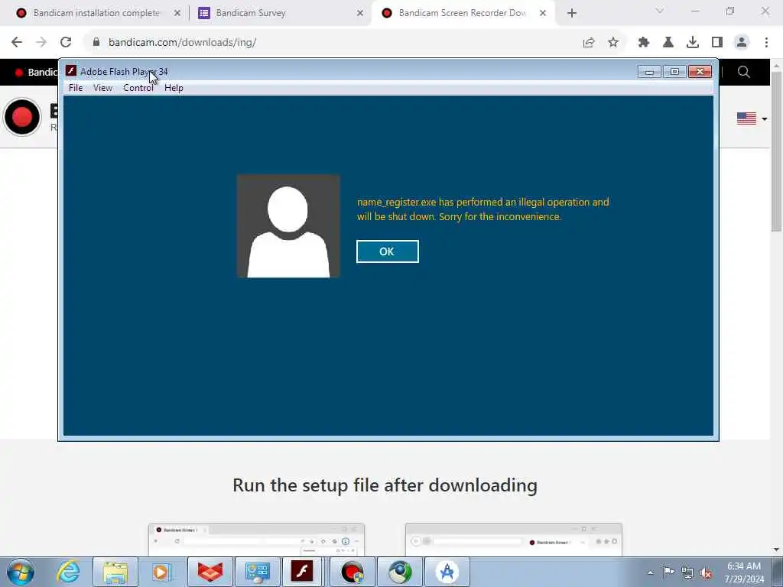The height and width of the screenshot is (587, 783).
Task: Open Windows Explorer folder from the taskbar
Action: tap(115, 572)
